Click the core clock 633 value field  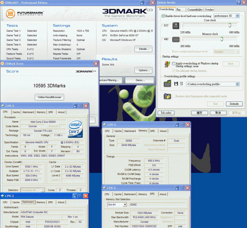[x=166, y=25]
